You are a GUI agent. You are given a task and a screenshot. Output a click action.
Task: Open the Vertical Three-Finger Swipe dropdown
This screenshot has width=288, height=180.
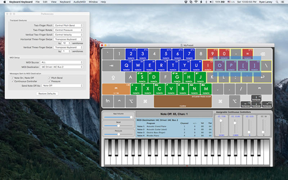tap(69, 48)
